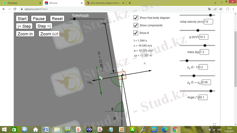Uncheck Show components checkbox
The width and height of the screenshot is (237, 133).
pyautogui.click(x=136, y=25)
